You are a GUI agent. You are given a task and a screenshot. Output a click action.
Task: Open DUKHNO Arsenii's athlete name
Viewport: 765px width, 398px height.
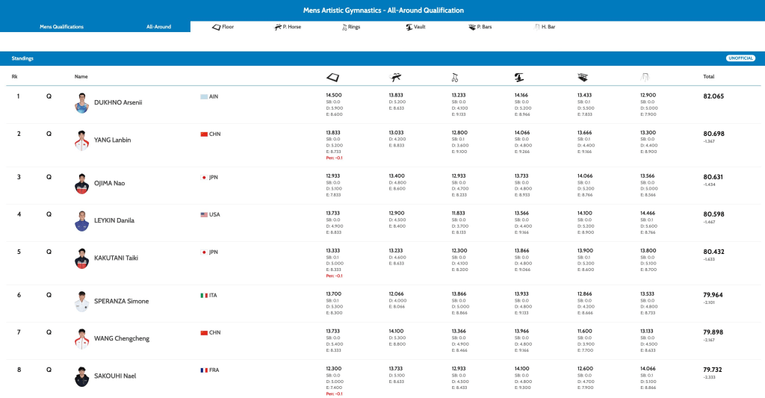pos(117,102)
